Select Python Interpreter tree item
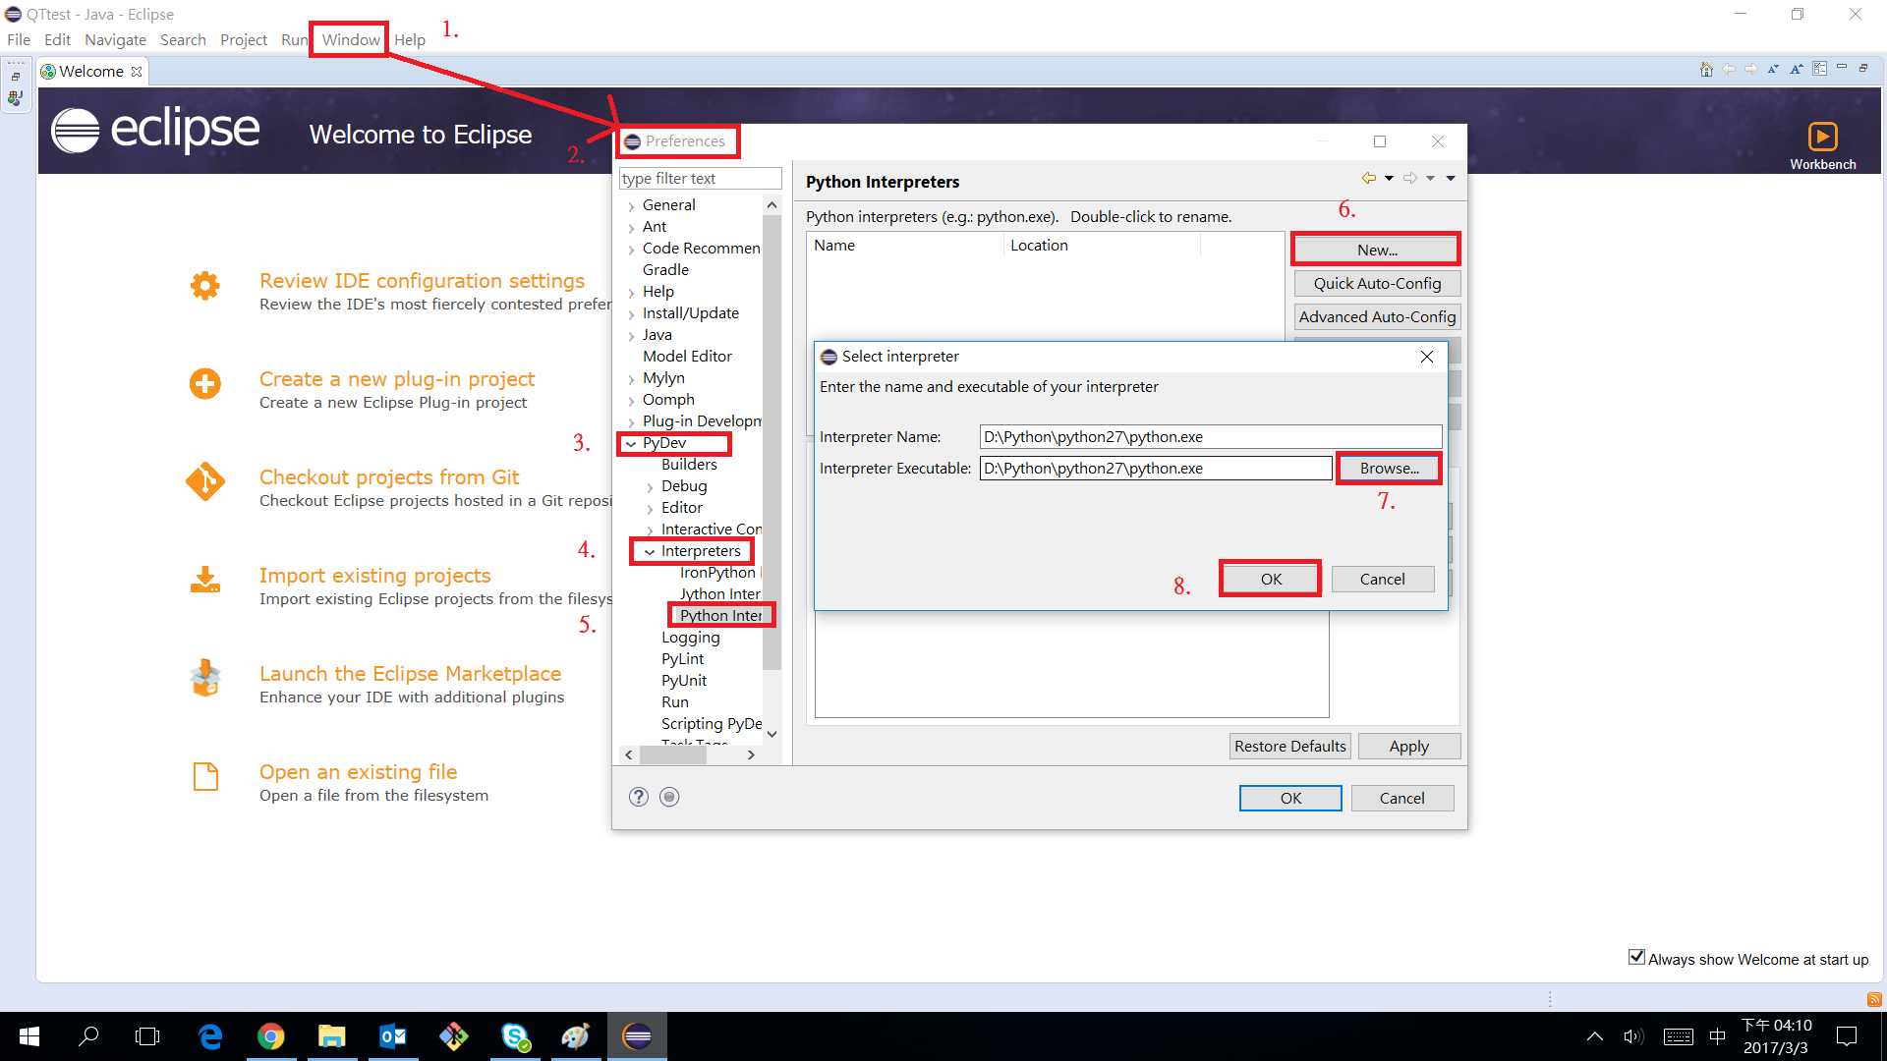 (x=720, y=615)
